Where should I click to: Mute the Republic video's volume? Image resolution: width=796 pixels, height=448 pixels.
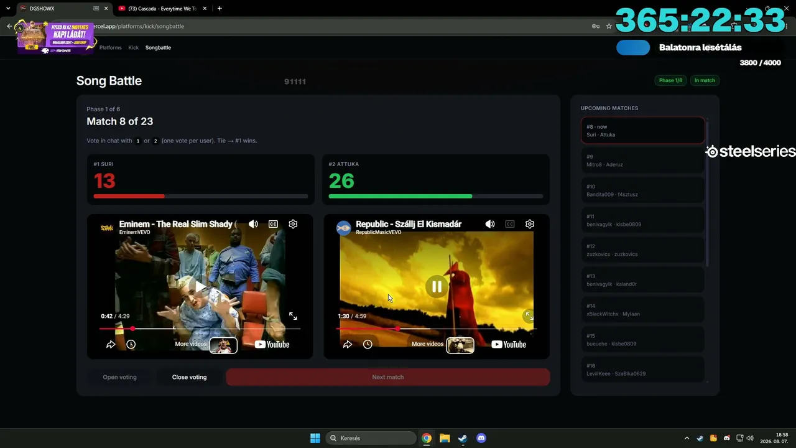pyautogui.click(x=490, y=224)
